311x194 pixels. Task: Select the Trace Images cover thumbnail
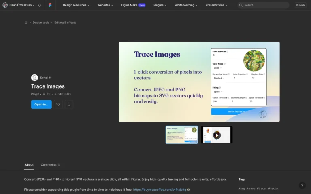click(182, 135)
